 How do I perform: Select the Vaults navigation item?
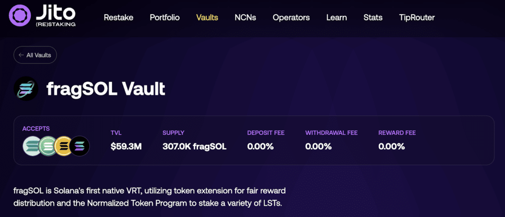tap(207, 18)
